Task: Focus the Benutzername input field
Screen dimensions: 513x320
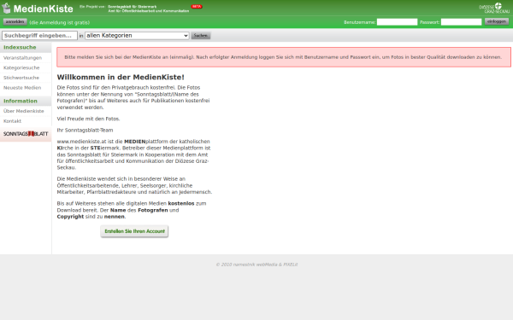Action: pos(397,22)
